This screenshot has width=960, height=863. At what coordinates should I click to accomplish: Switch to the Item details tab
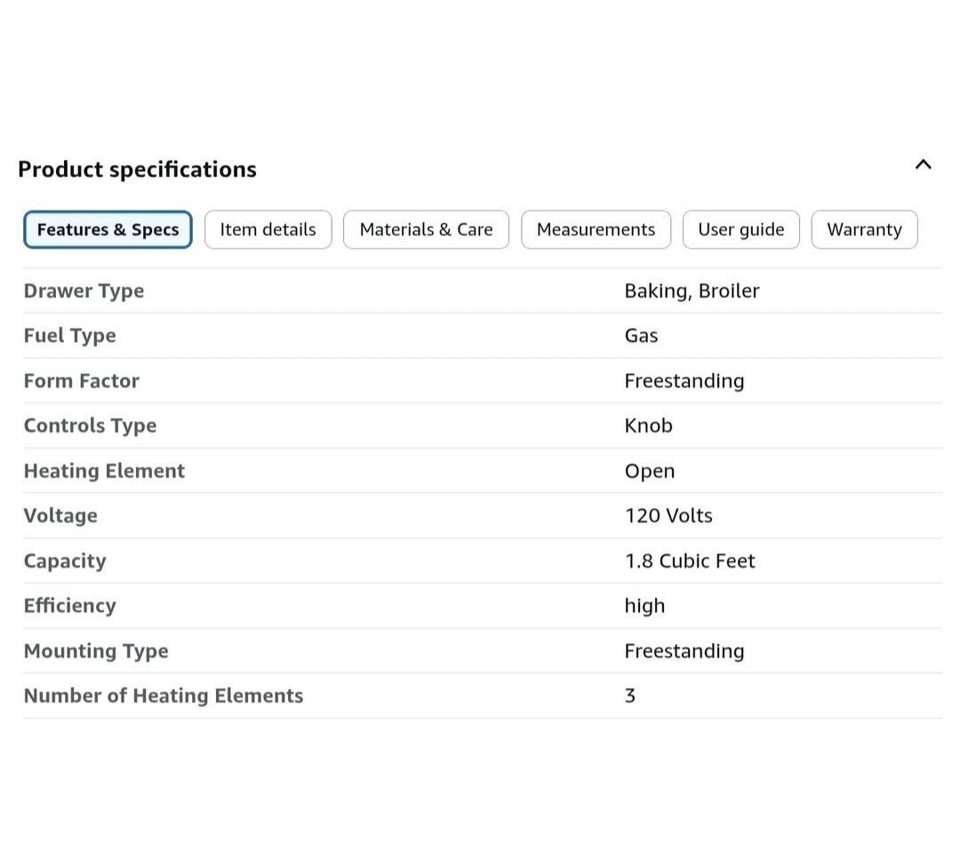[268, 229]
